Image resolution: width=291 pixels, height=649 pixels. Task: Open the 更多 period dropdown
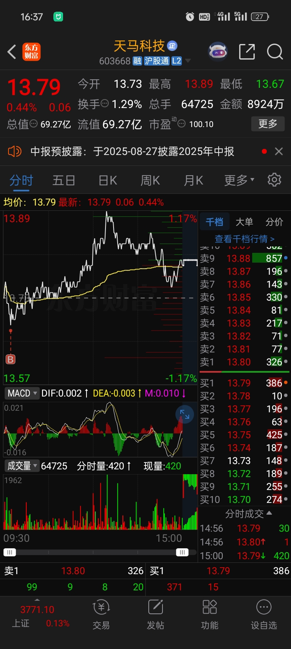239,180
